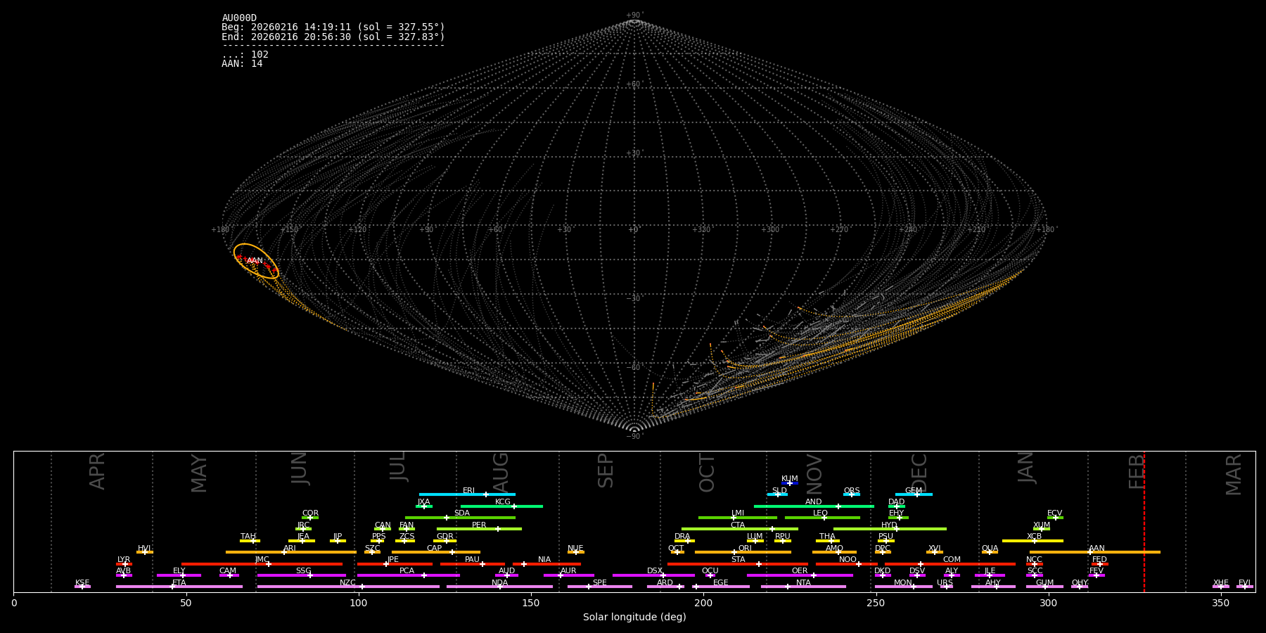Click the OER shower label

click(800, 571)
